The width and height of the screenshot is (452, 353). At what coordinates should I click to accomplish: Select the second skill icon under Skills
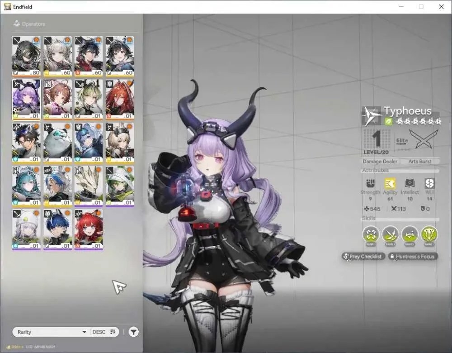[x=391, y=234]
